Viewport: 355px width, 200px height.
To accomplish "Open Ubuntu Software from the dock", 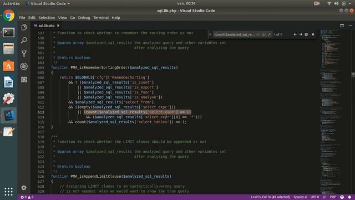I will (9, 66).
